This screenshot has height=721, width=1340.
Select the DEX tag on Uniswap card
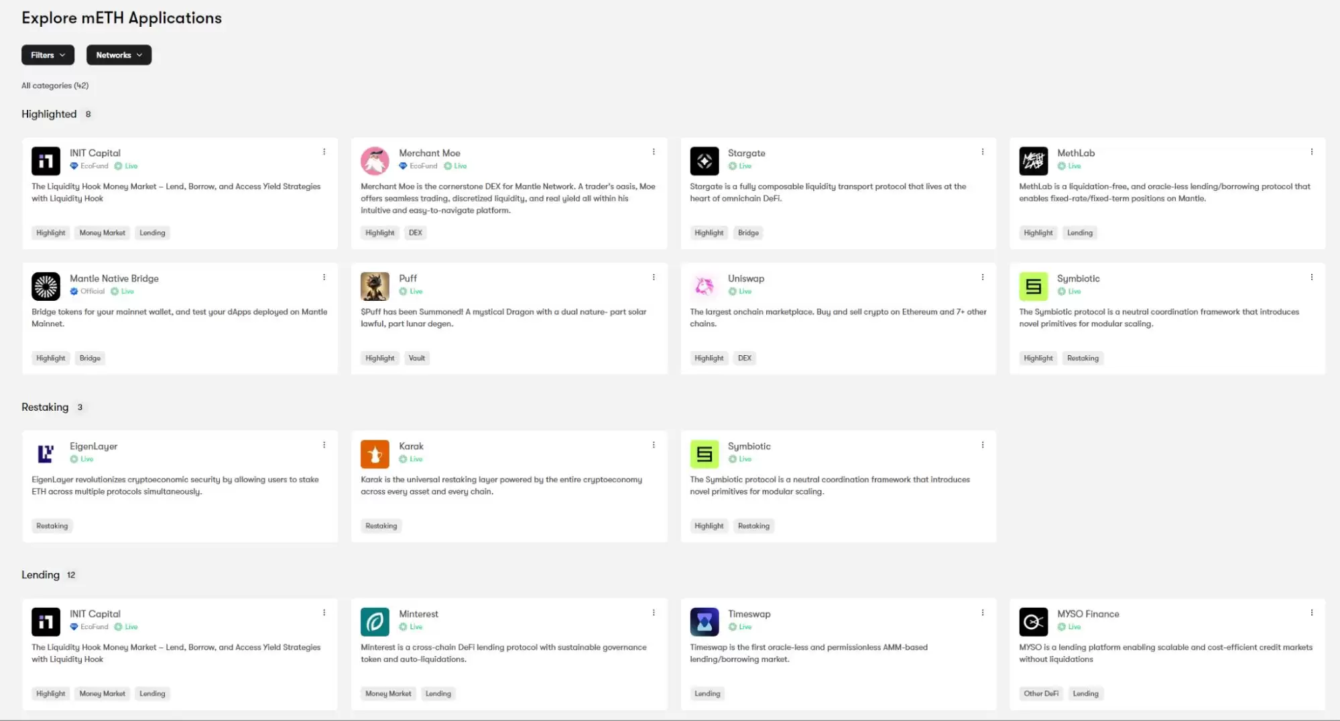(745, 358)
